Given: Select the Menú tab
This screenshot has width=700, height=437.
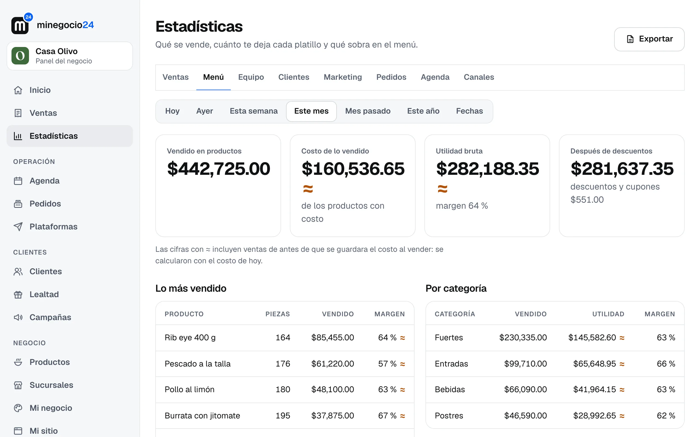Looking at the screenshot, I should (213, 77).
